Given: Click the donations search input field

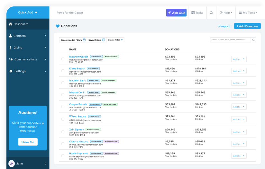Looking at the screenshot, I should click(230, 40).
